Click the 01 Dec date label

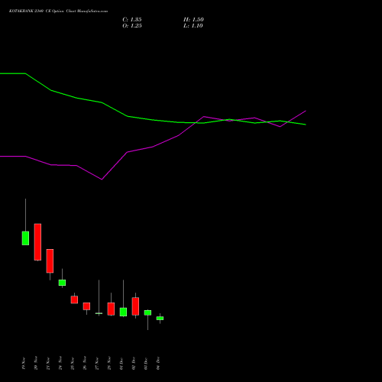[x=121, y=363]
